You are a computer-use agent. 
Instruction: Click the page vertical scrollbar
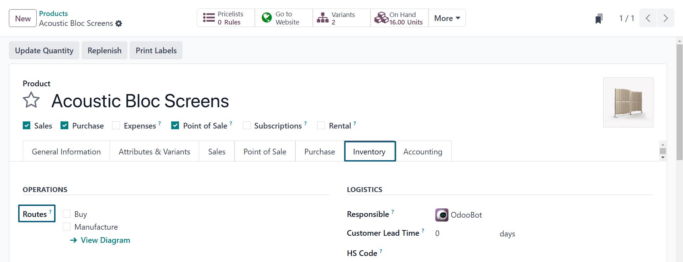pyautogui.click(x=679, y=102)
